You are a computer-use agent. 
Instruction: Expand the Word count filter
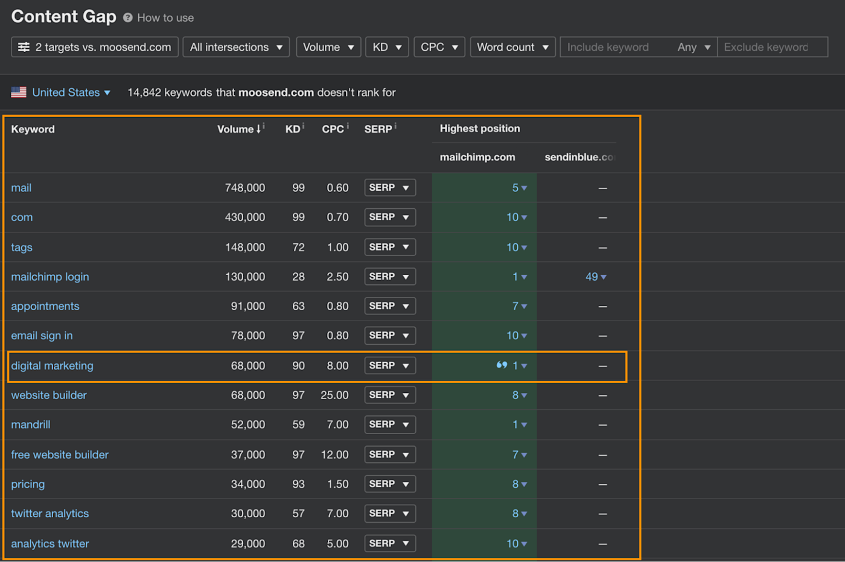(x=512, y=47)
